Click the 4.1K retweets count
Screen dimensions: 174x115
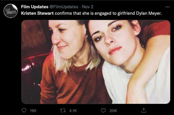click(73, 111)
